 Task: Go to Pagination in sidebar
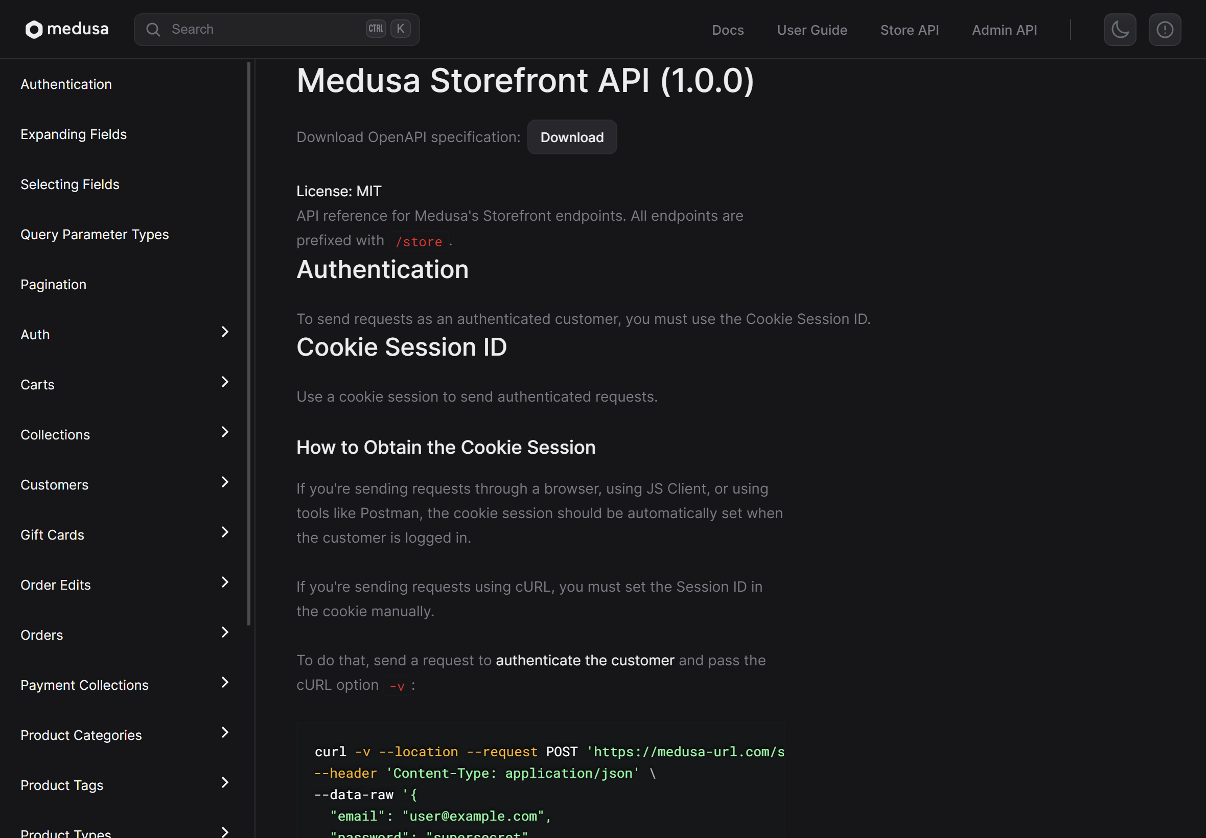click(54, 285)
